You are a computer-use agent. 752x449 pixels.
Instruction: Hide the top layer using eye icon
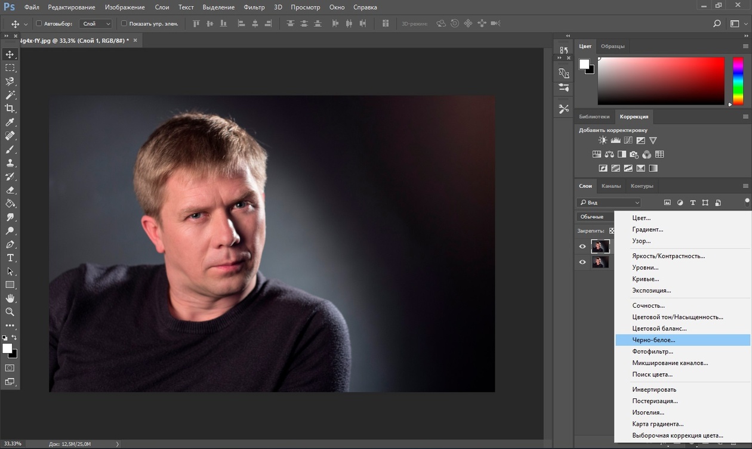[x=583, y=246]
